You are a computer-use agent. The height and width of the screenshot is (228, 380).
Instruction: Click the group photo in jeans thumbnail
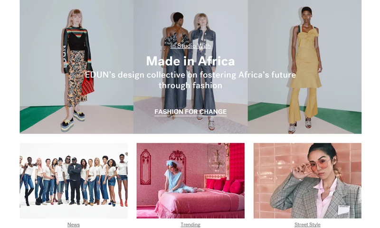[74, 180]
